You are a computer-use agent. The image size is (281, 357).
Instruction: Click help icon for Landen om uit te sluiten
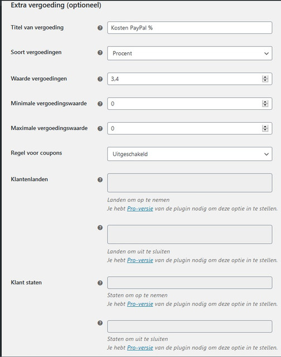100,228
